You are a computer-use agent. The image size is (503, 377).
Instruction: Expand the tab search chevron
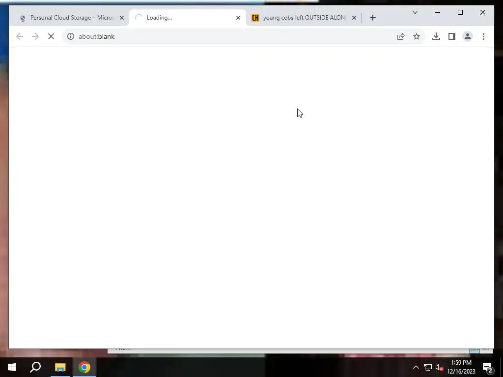coord(415,12)
